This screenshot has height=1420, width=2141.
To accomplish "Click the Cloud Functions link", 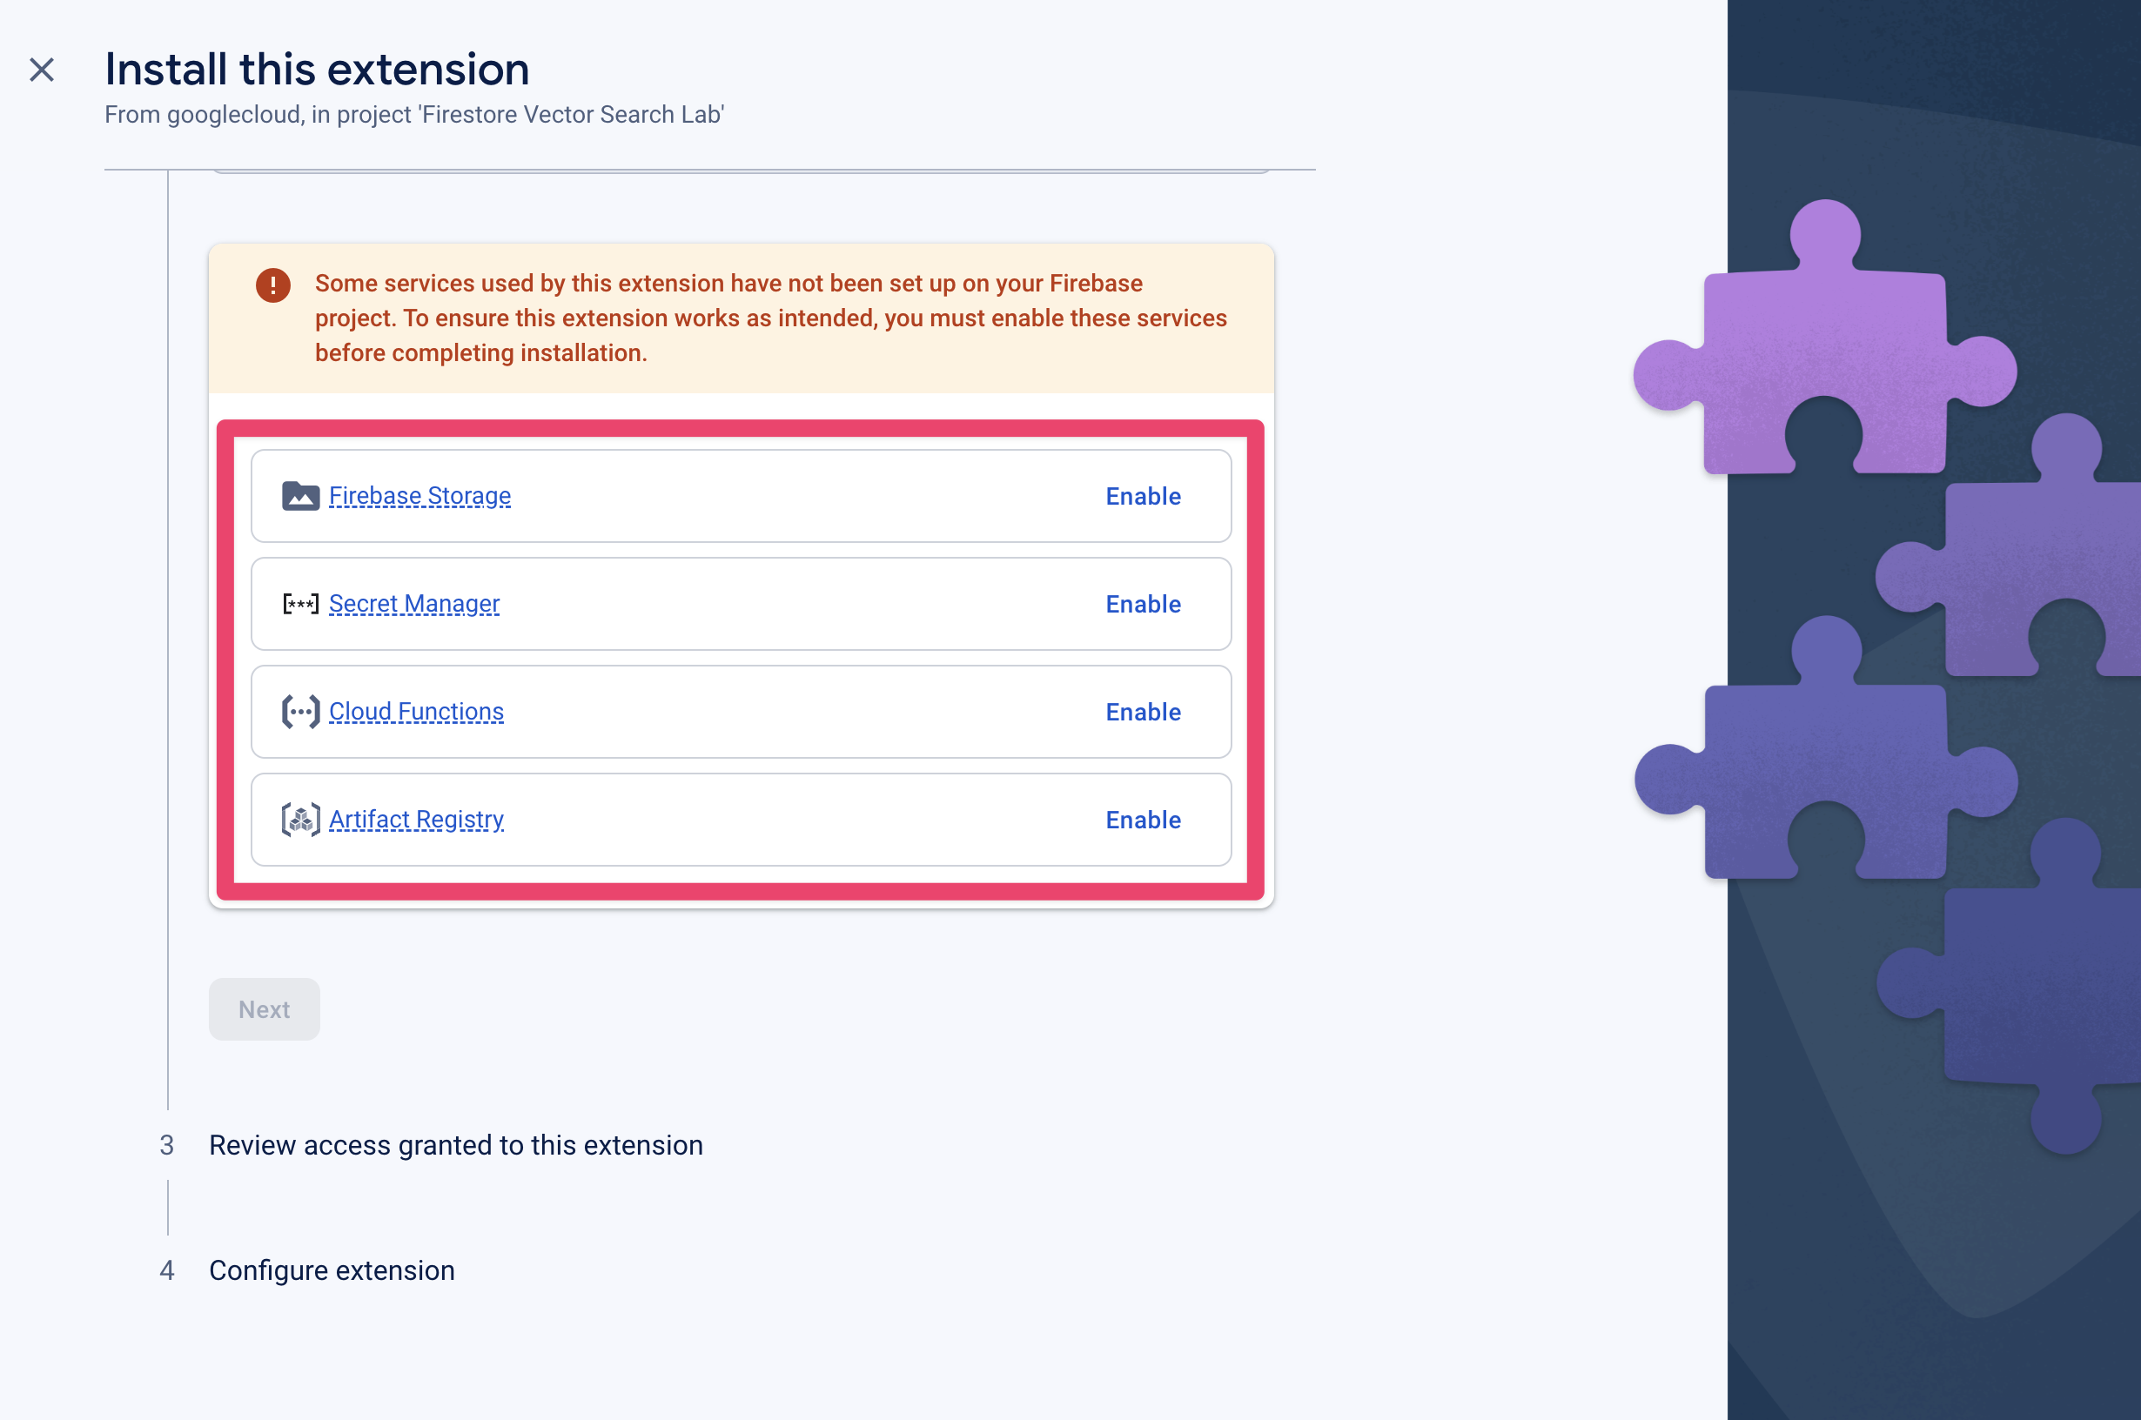I will click(415, 710).
